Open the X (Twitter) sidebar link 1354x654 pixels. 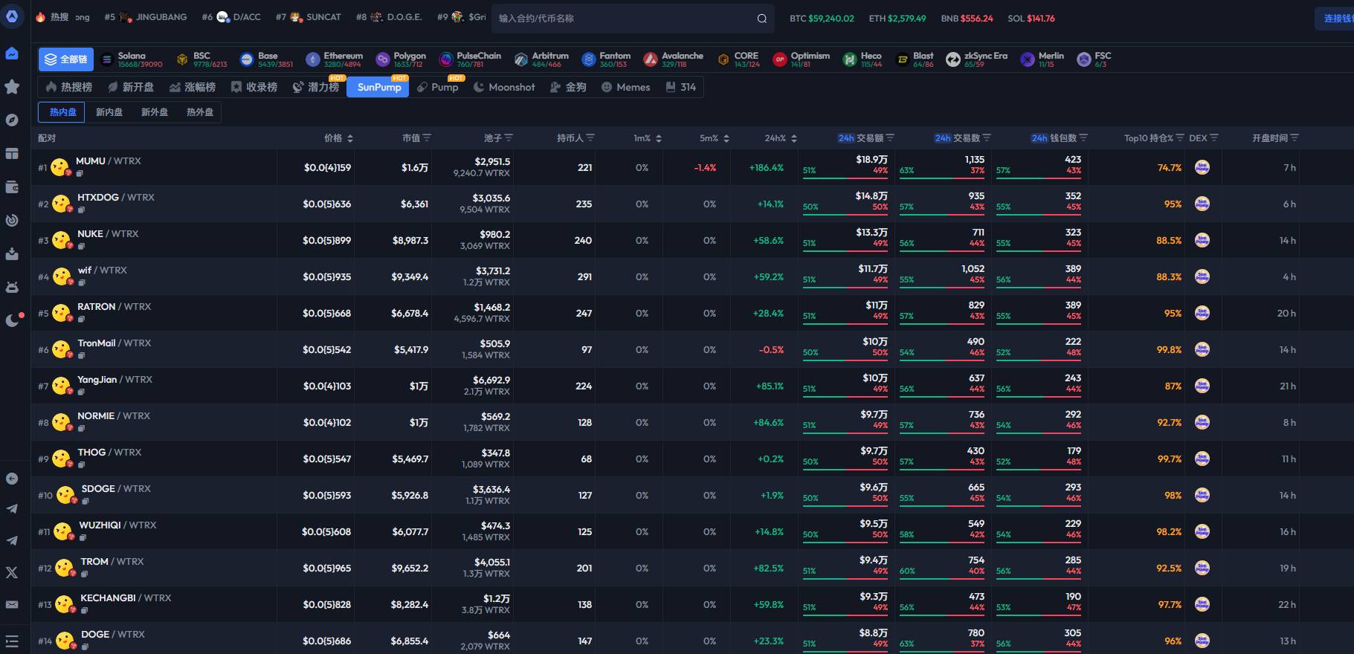point(12,572)
